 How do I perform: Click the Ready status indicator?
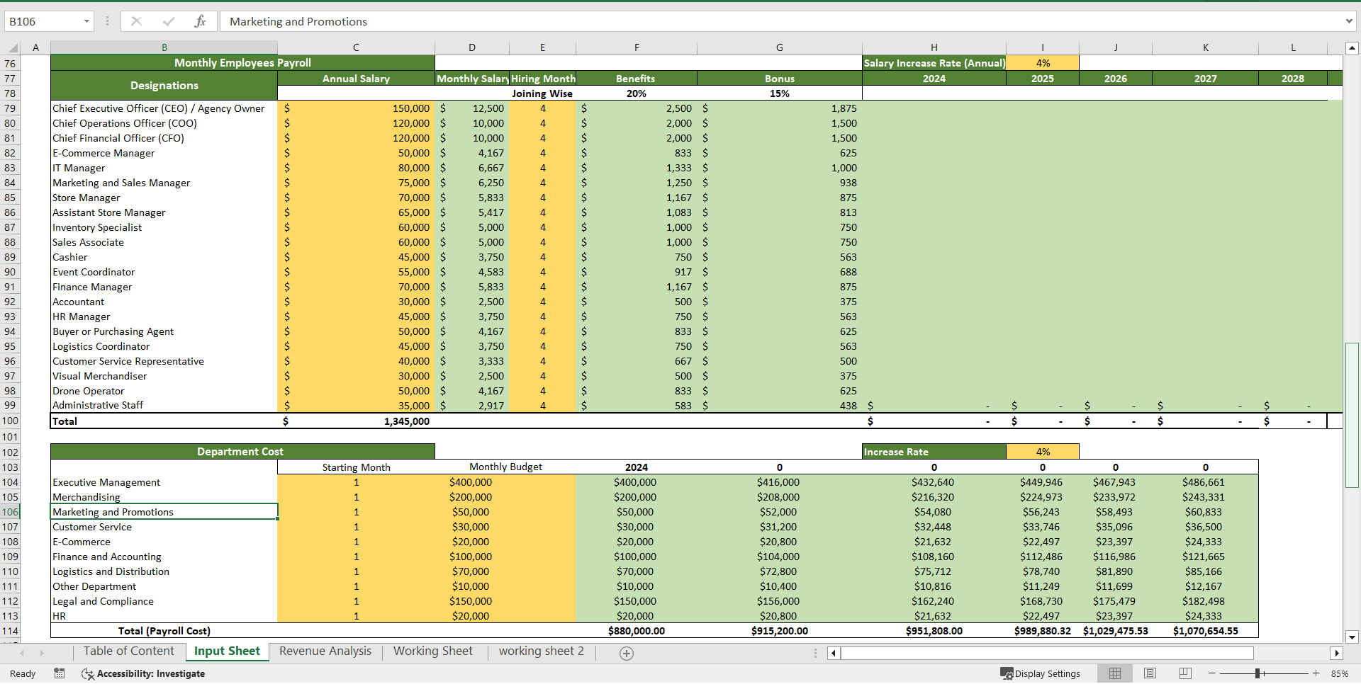coord(23,673)
